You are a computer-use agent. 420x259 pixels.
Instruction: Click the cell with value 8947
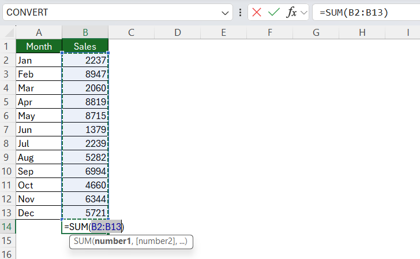[85, 74]
